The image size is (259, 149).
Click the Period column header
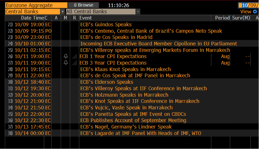point(222,18)
